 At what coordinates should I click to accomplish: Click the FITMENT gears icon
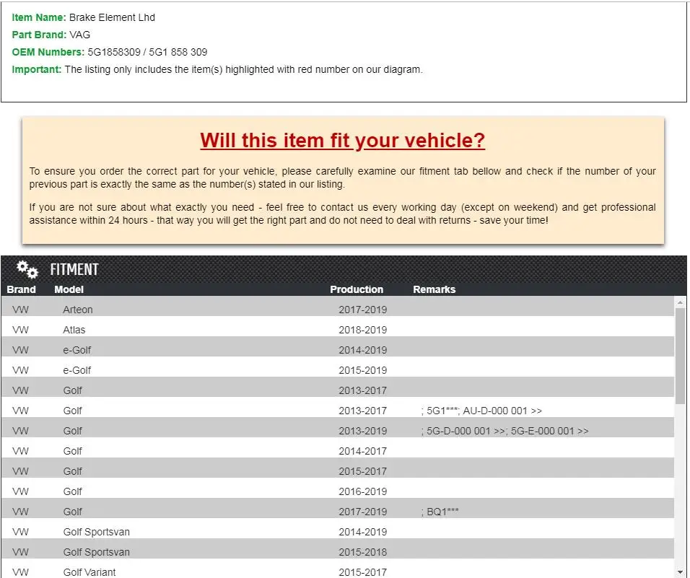pos(27,269)
